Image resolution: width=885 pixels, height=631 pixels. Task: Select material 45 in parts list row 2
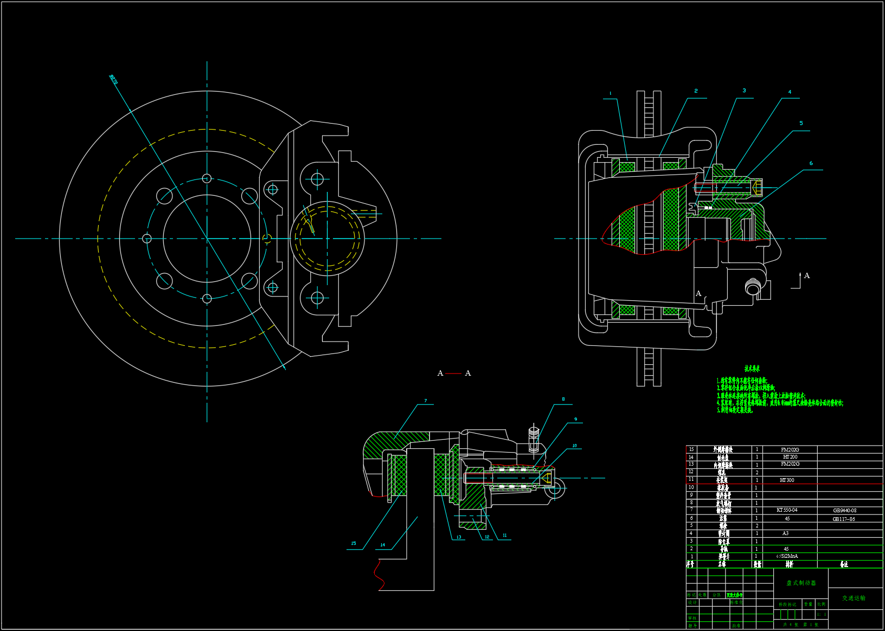tap(786, 549)
